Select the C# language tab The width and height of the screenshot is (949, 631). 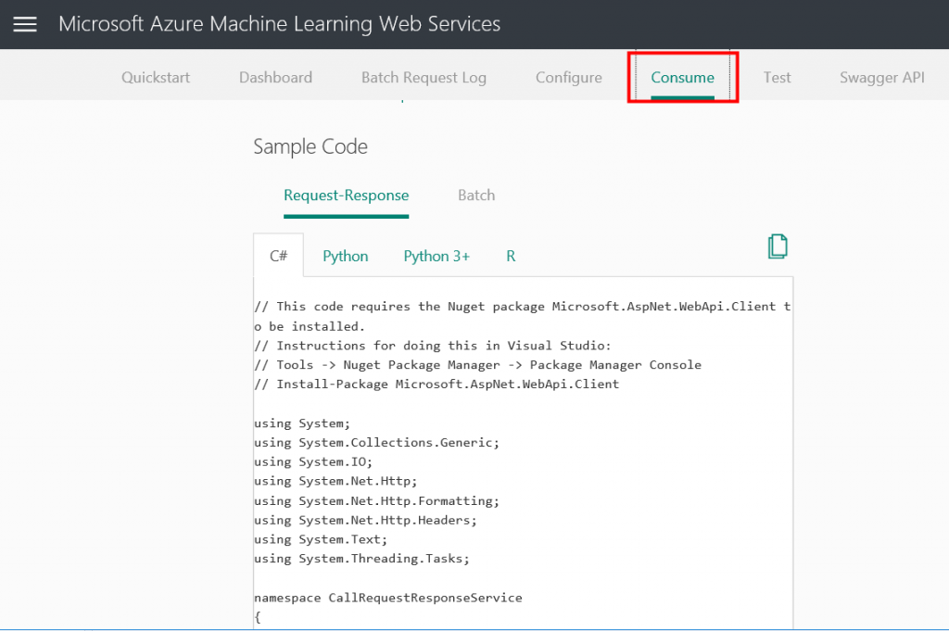click(x=278, y=256)
